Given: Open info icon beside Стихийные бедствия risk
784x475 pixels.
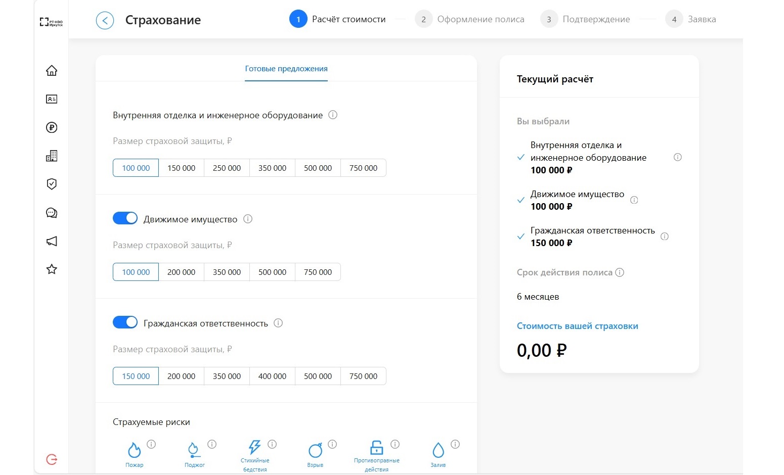Looking at the screenshot, I should coord(272,444).
